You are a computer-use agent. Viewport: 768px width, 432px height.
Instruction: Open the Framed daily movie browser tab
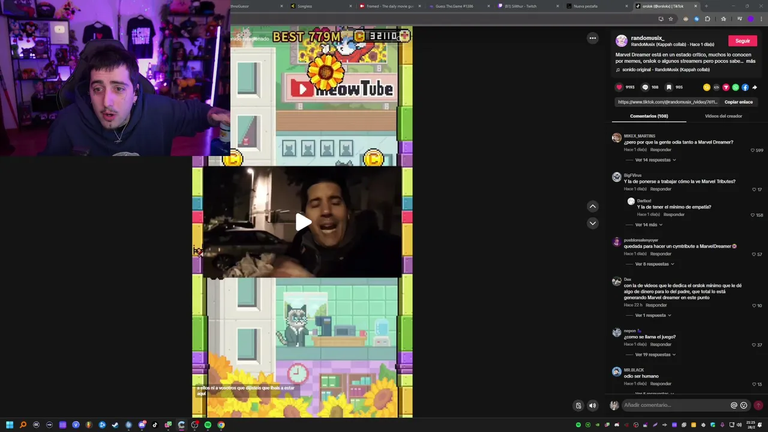click(x=390, y=6)
